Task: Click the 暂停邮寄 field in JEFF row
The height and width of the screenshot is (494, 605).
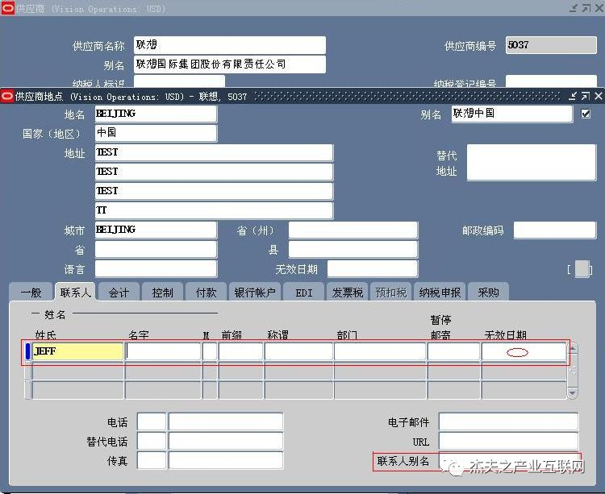Action: coord(453,351)
